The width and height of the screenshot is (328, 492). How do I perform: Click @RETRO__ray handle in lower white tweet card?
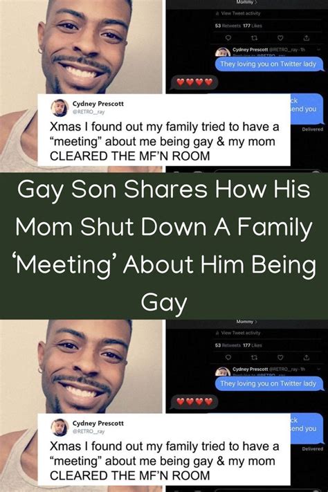coord(89,431)
